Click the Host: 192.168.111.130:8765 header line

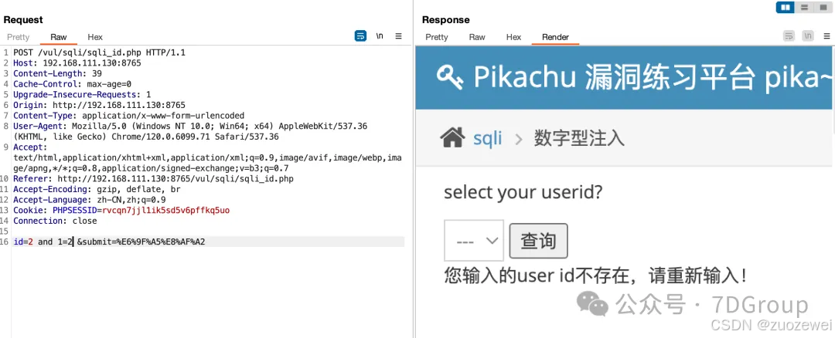pyautogui.click(x=77, y=63)
